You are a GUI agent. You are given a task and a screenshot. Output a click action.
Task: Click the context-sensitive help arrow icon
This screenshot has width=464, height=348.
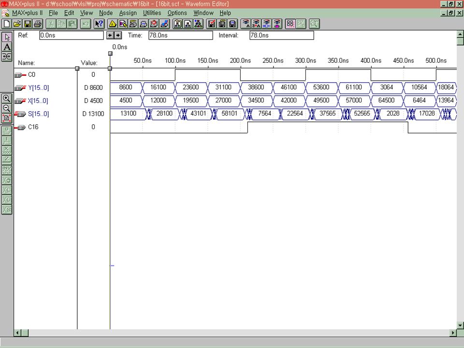(99, 24)
